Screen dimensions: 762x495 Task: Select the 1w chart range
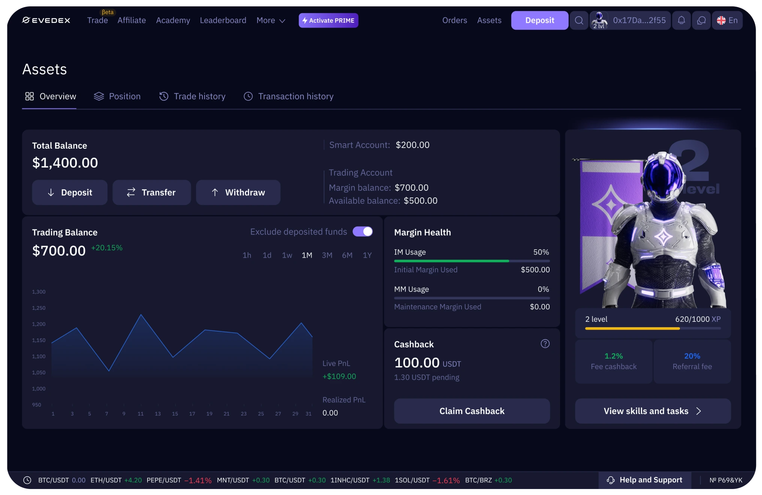click(x=287, y=255)
